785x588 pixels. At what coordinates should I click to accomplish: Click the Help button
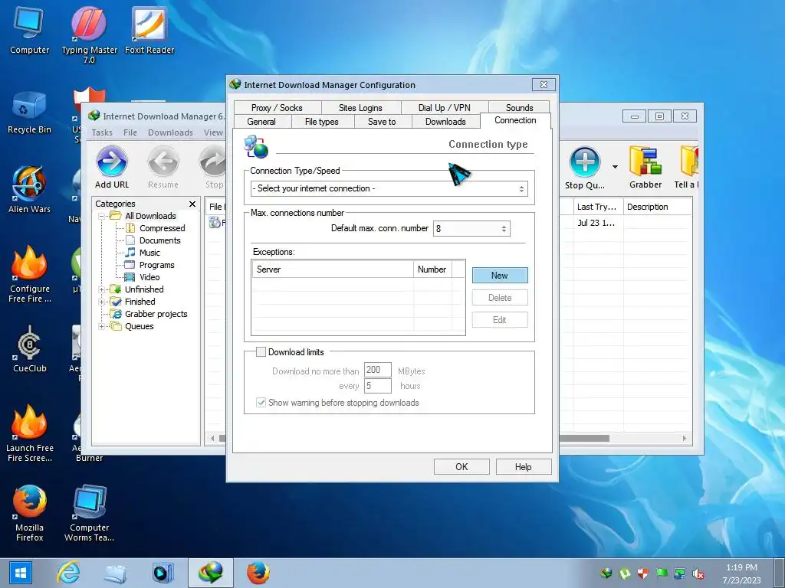523,467
